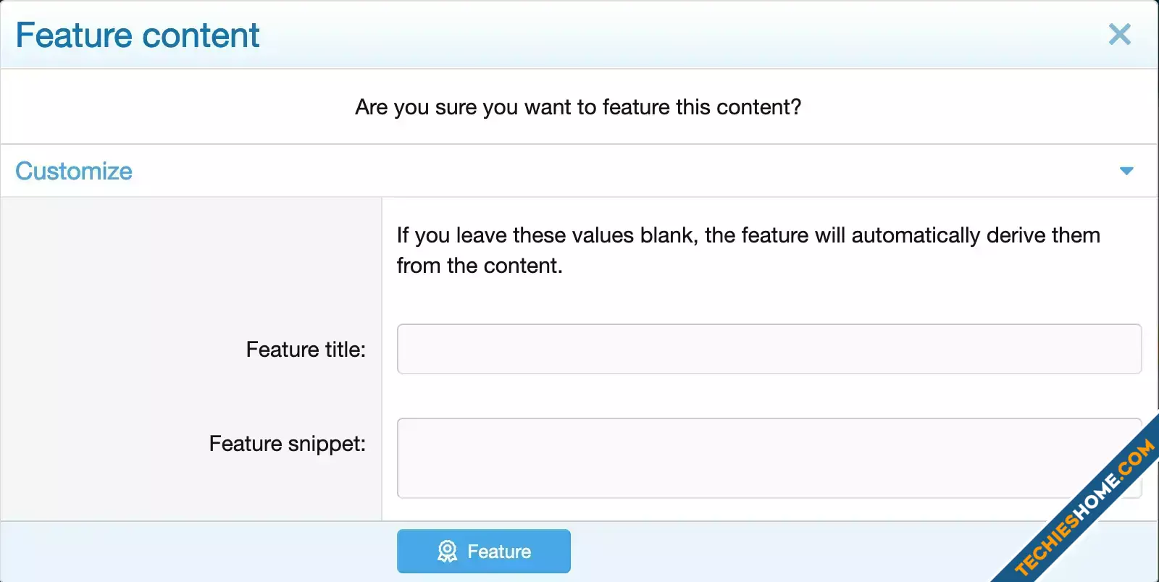Click the row containing the Customize header
The width and height of the screenshot is (1159, 582).
pyautogui.click(x=579, y=171)
